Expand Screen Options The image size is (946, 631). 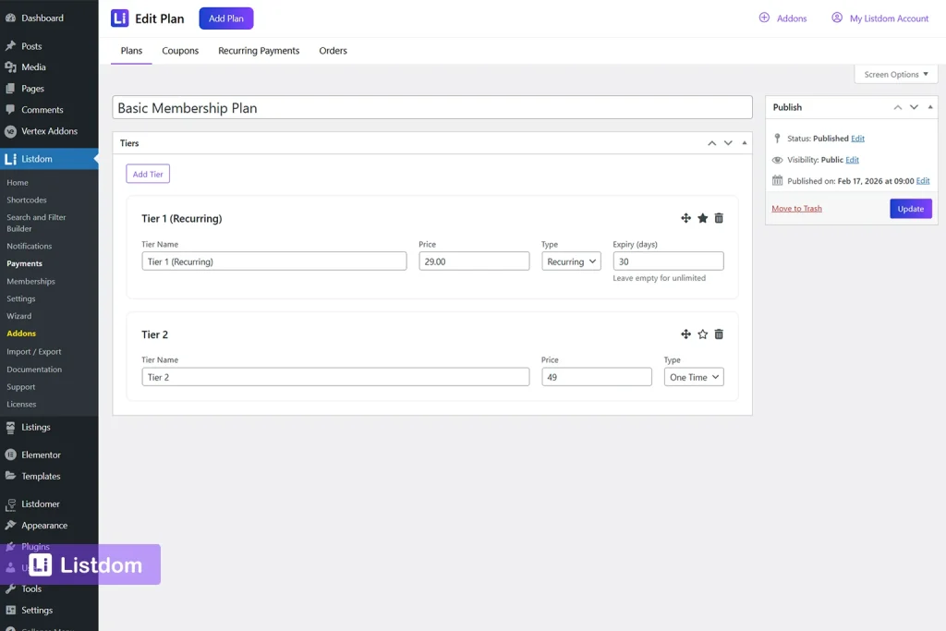(x=894, y=74)
